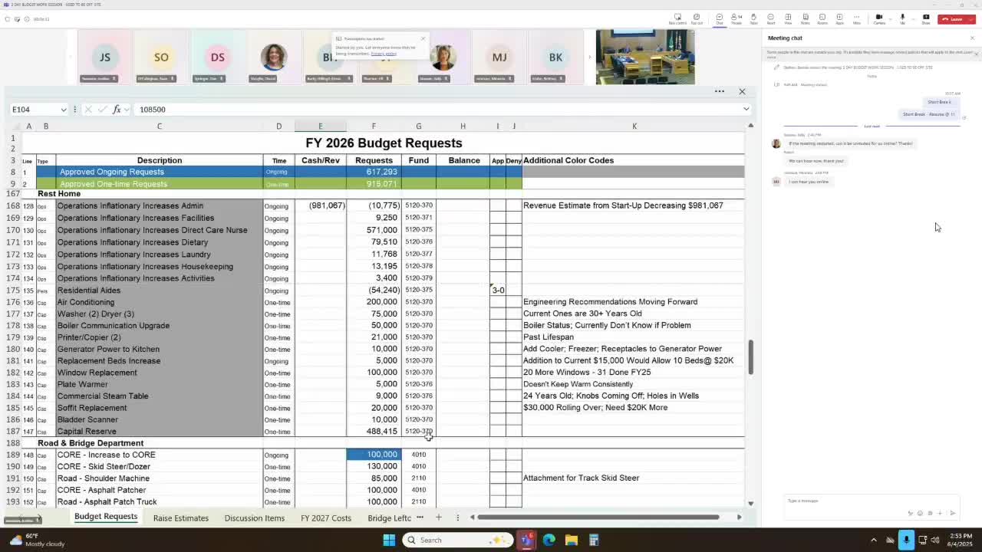Open the Discussion Items sheet tab
Viewport: 982px width, 552px height.
coord(255,518)
